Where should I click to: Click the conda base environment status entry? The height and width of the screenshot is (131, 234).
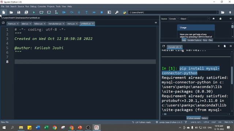tap(169, 122)
